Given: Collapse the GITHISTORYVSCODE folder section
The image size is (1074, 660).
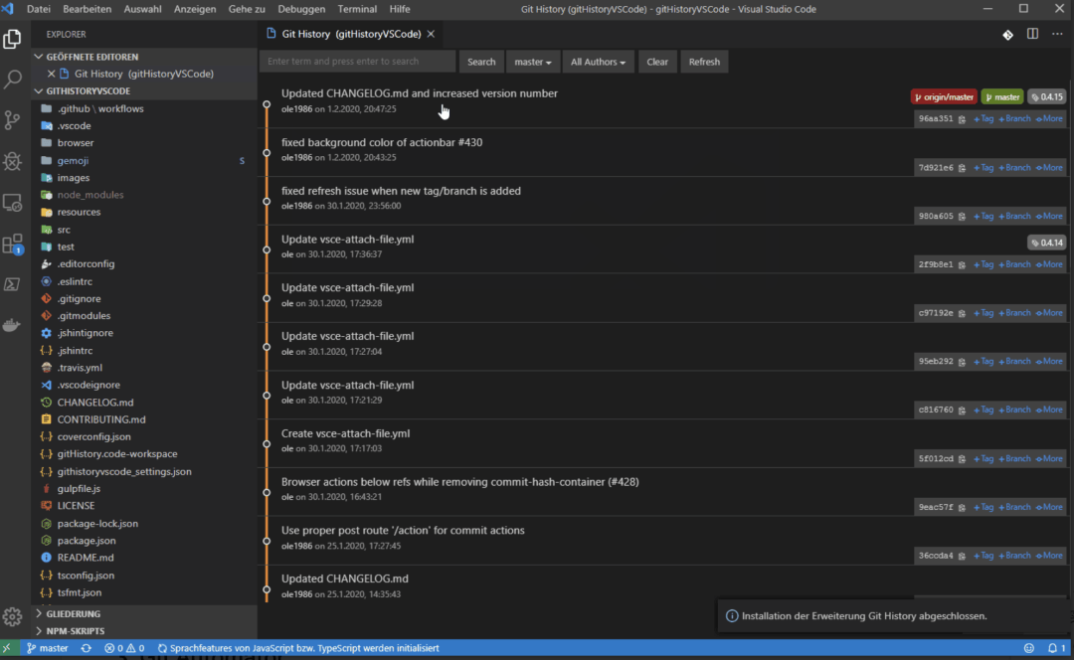Looking at the screenshot, I should [88, 91].
